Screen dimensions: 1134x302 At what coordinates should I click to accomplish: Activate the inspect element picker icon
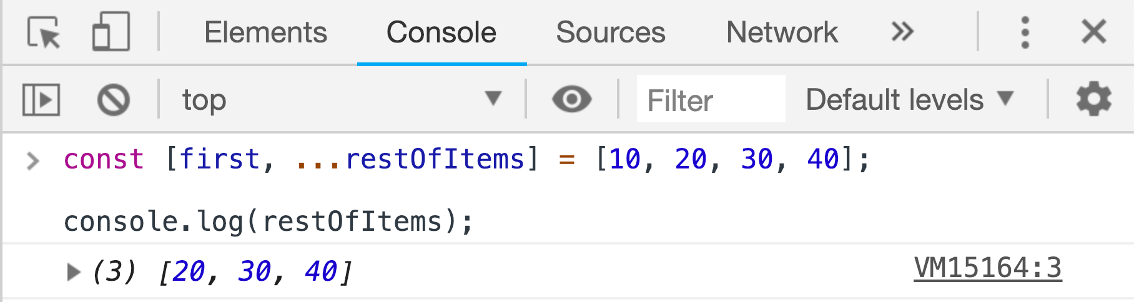point(44,32)
